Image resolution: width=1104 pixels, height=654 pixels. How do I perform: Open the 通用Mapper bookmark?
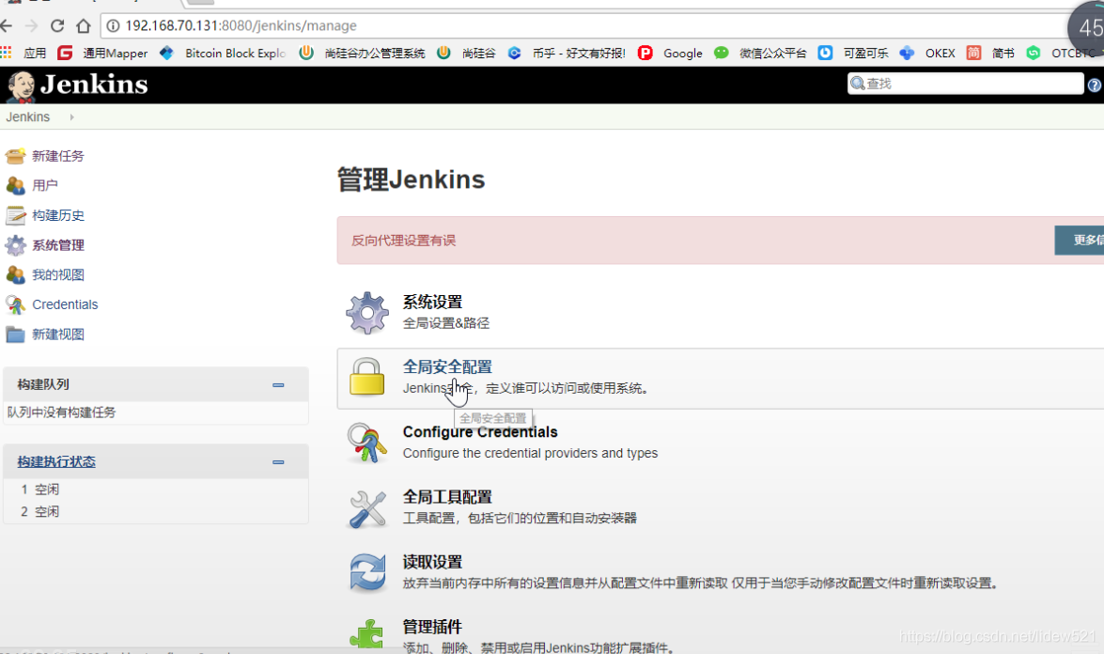pos(102,53)
